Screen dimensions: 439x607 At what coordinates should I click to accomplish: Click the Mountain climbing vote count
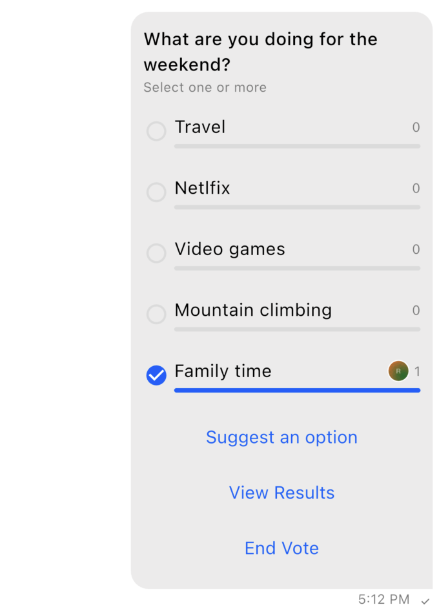pyautogui.click(x=416, y=311)
